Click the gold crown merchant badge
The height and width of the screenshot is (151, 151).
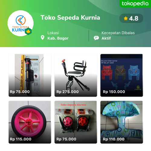tap(28, 31)
